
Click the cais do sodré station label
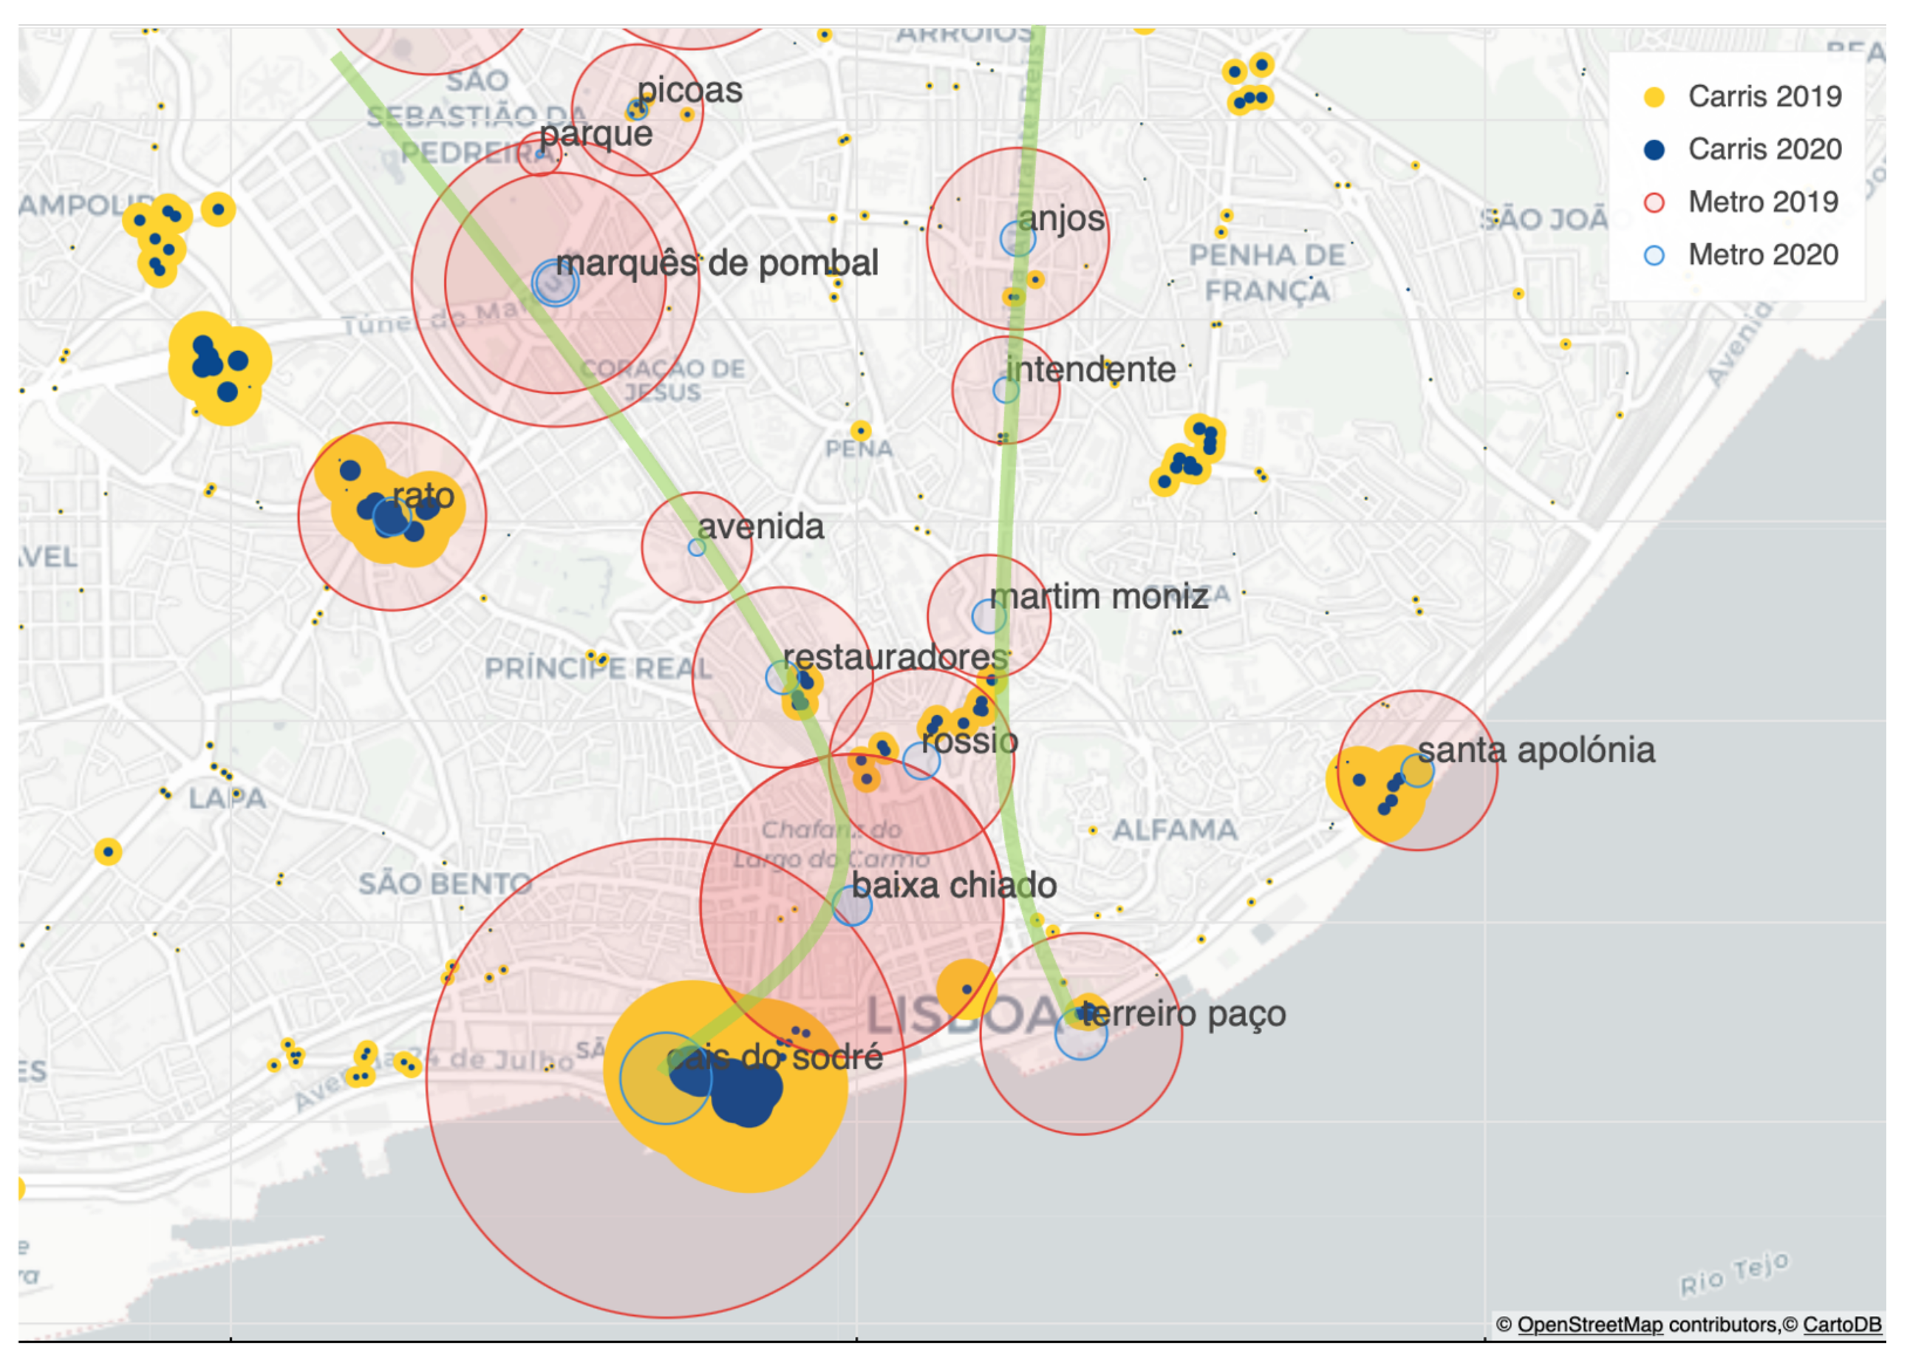775,1057
